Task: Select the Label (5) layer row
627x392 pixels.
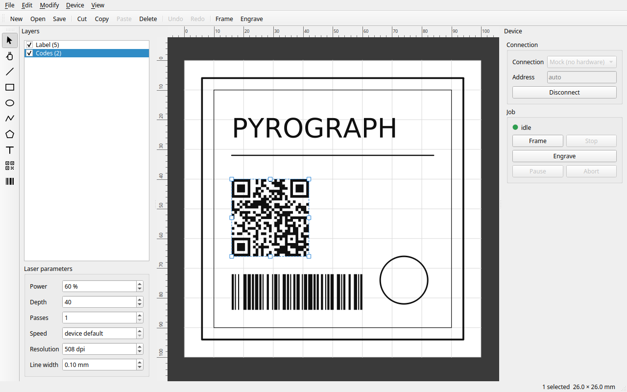Action: [x=87, y=45]
